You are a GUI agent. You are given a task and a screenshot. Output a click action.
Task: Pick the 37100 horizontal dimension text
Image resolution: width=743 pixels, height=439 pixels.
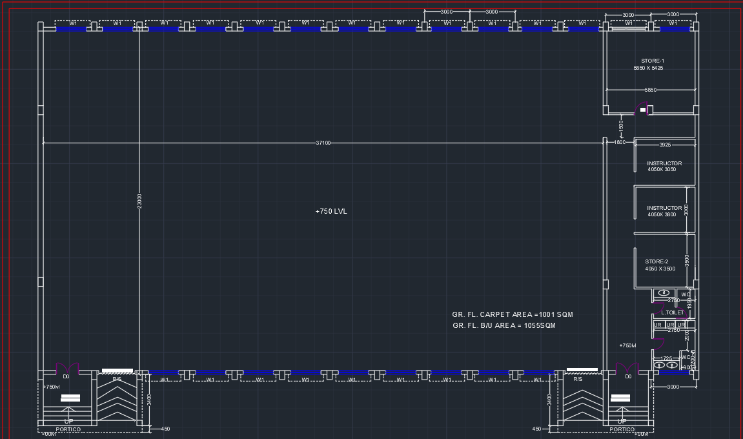point(323,143)
